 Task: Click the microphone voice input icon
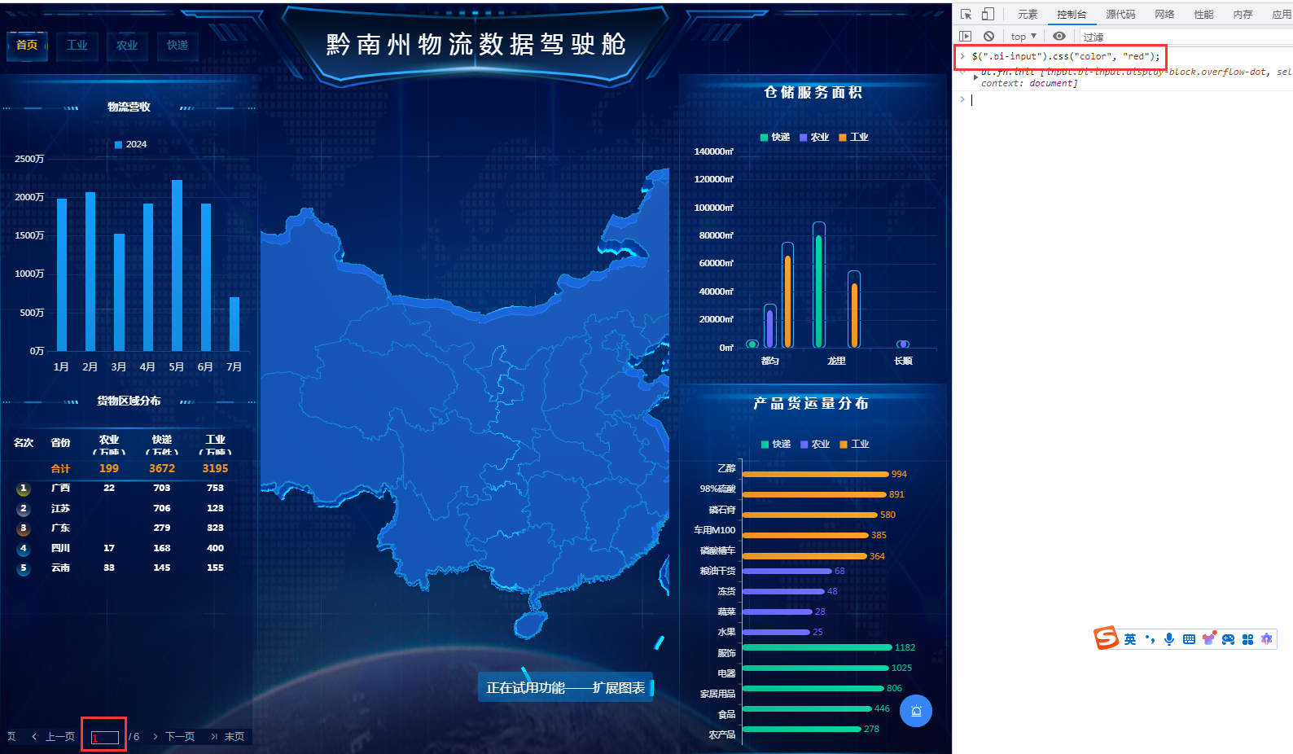pos(1169,639)
